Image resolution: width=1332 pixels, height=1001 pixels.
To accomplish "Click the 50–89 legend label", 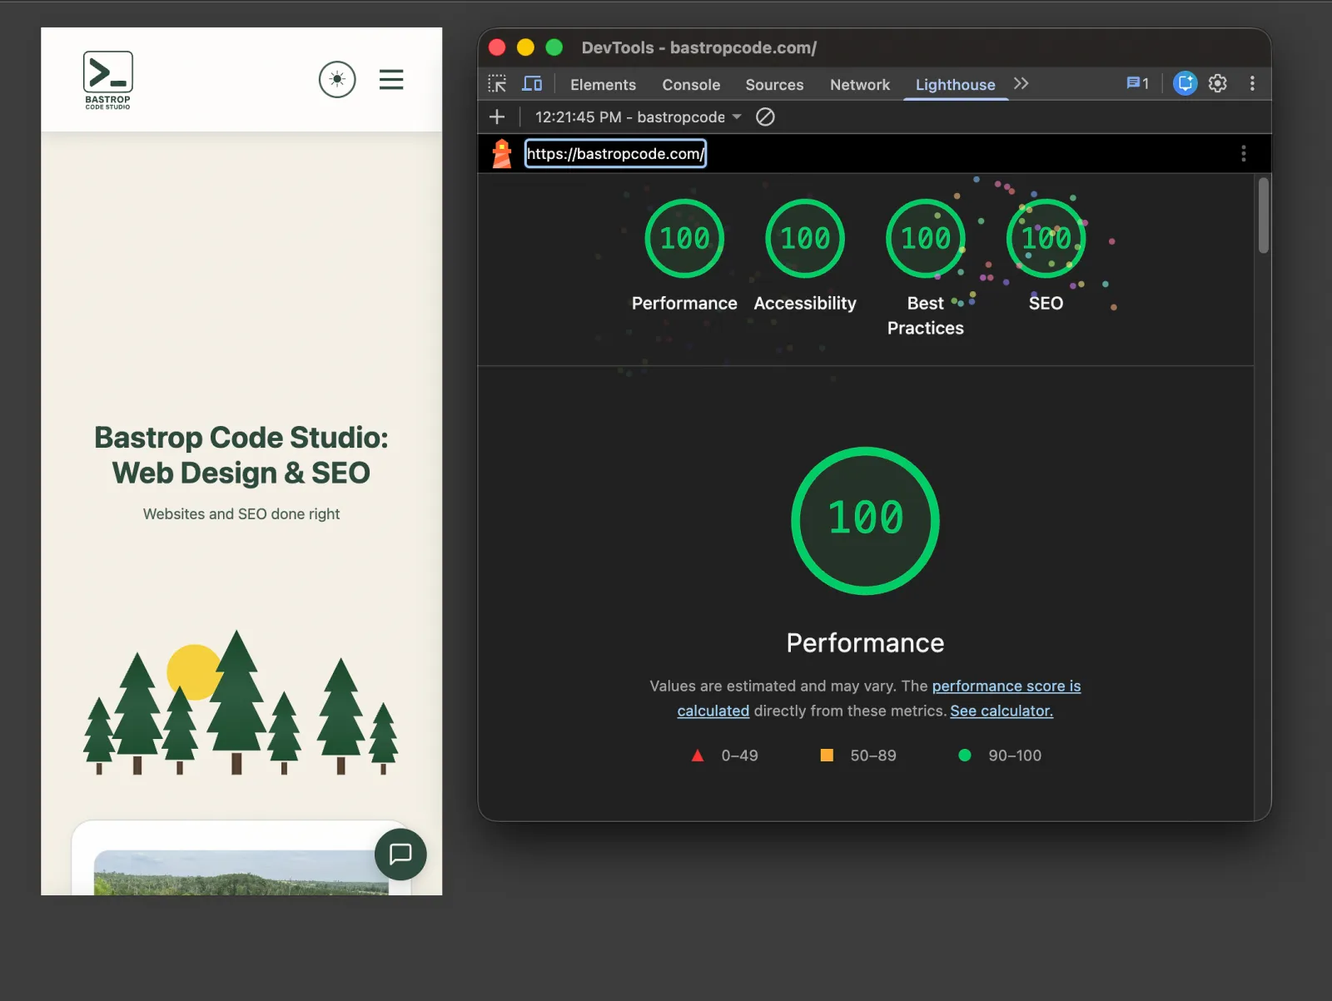I will coord(873,756).
